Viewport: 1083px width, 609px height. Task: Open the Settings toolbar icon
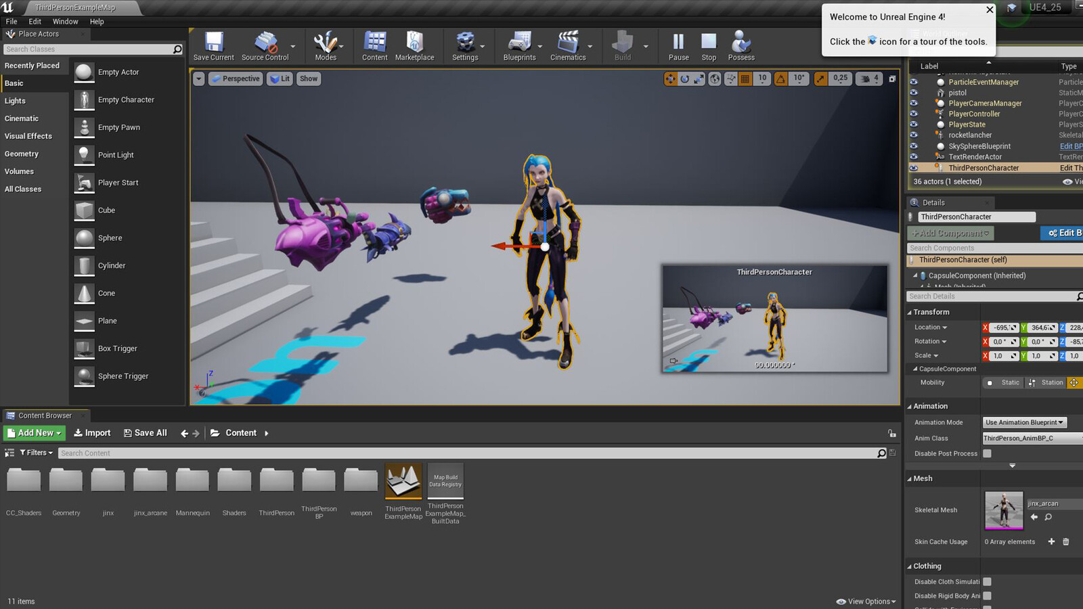tap(465, 46)
